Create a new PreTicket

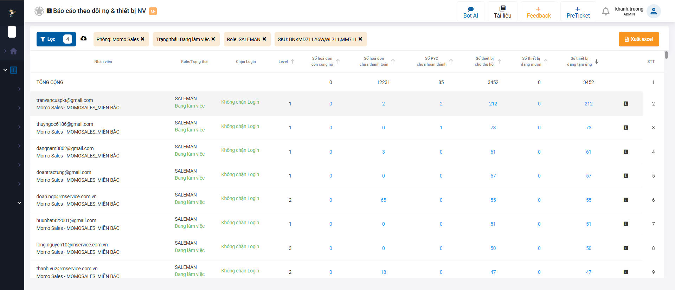point(578,12)
